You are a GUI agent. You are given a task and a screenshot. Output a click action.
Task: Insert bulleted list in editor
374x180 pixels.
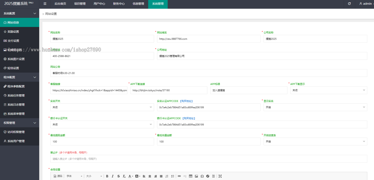(x=172, y=176)
